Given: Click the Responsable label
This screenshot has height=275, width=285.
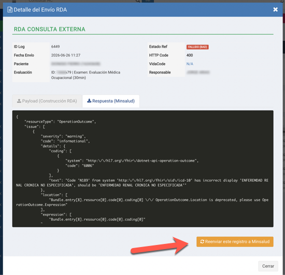Looking at the screenshot, I should [x=160, y=73].
